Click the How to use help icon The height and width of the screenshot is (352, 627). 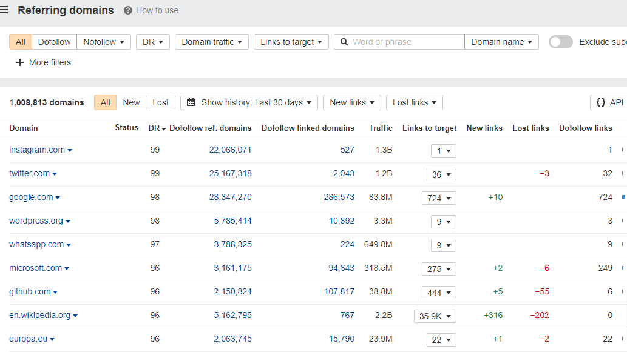(x=128, y=10)
